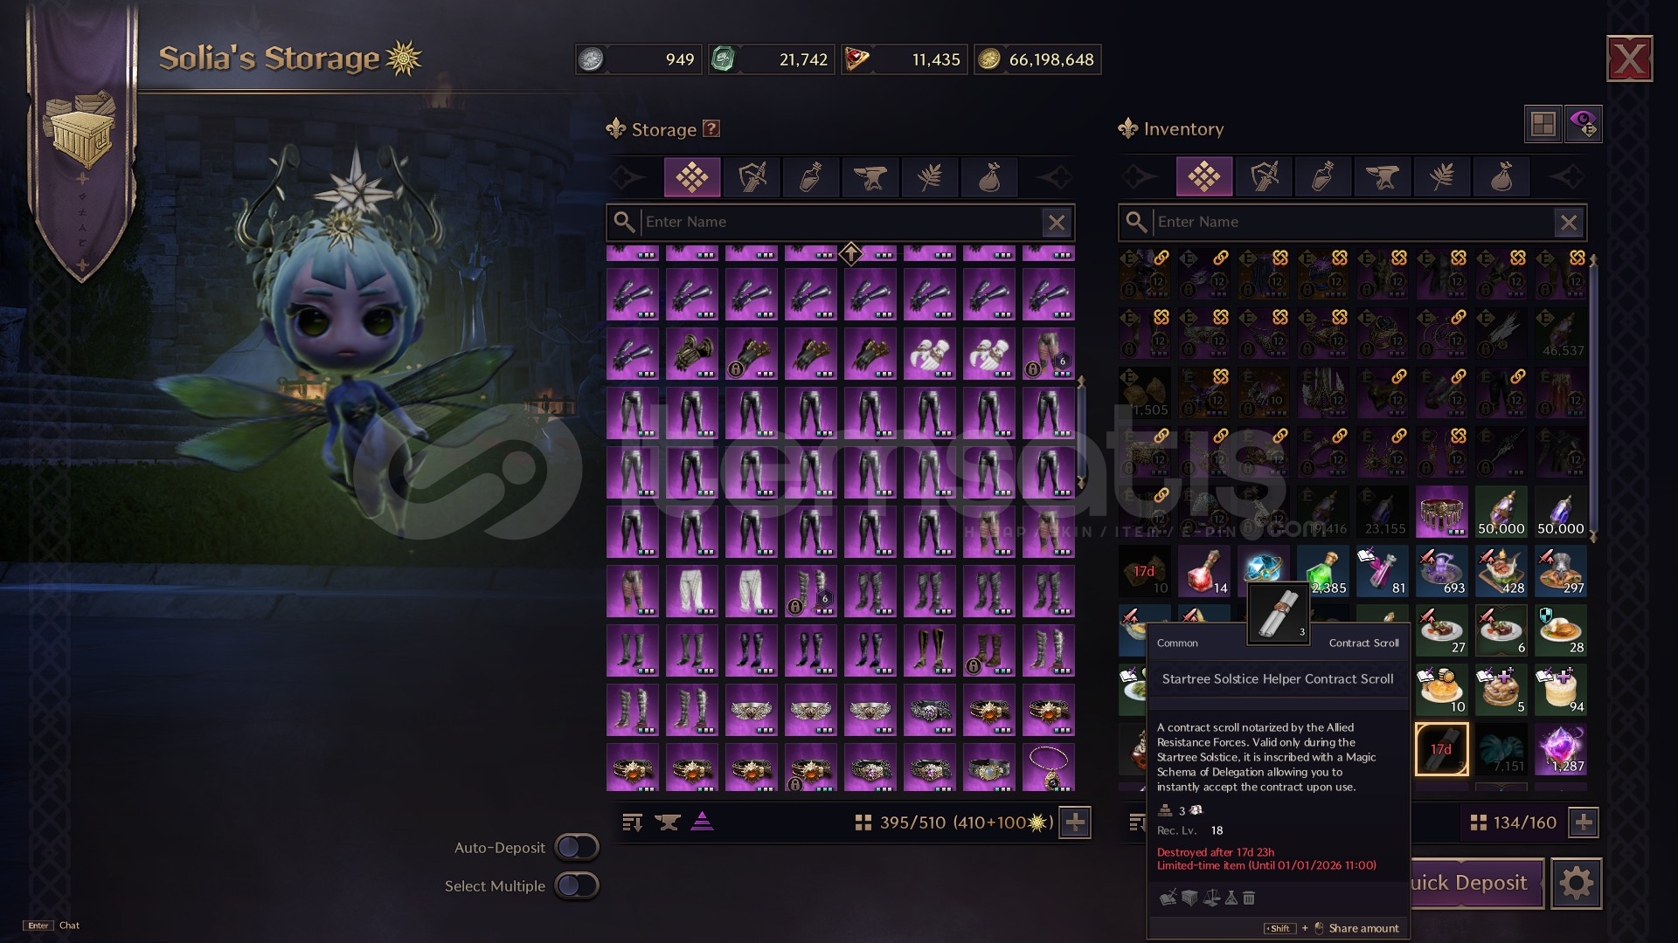Click the Storage list scrollbar
Image resolution: width=1678 pixels, height=943 pixels.
tap(1081, 432)
